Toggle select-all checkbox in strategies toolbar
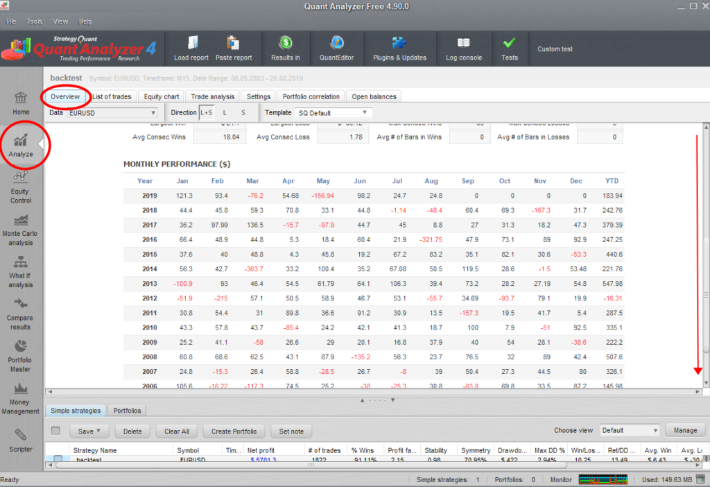 pyautogui.click(x=55, y=430)
